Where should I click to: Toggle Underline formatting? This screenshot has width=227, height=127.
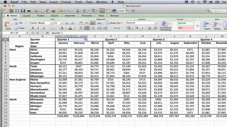[x=44, y=28]
